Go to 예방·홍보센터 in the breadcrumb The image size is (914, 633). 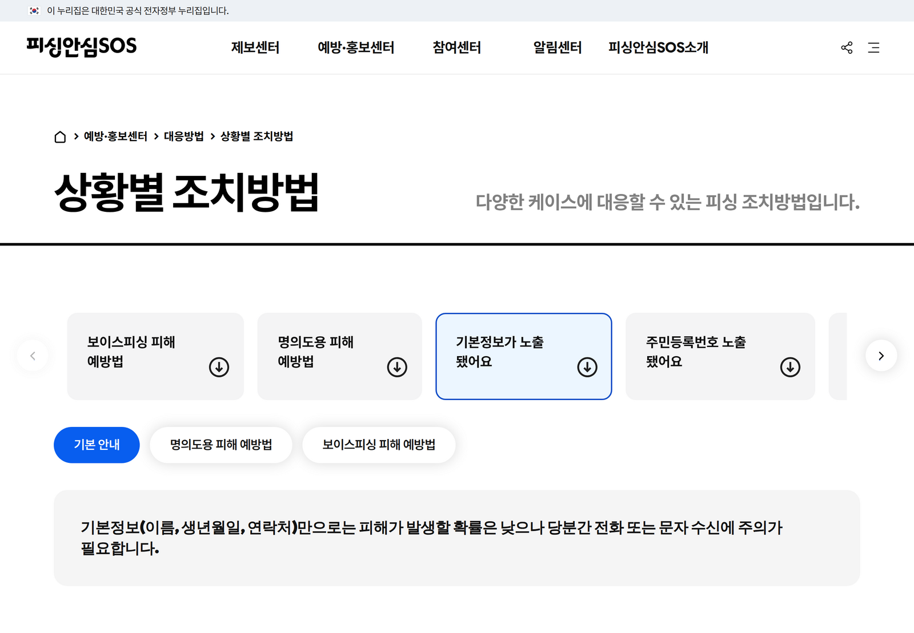(x=115, y=136)
